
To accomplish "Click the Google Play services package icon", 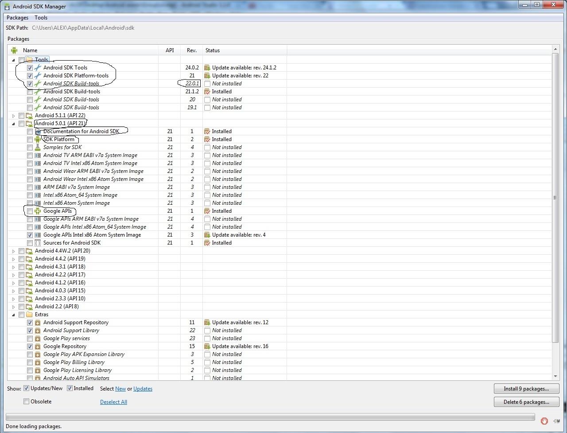I will click(38, 338).
